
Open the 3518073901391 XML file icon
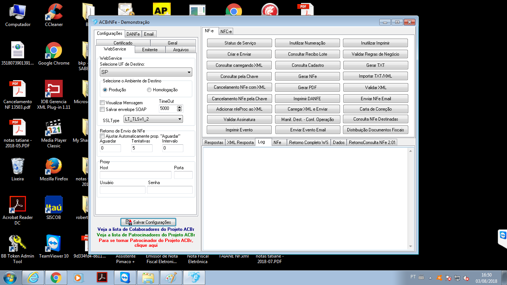tap(18, 54)
